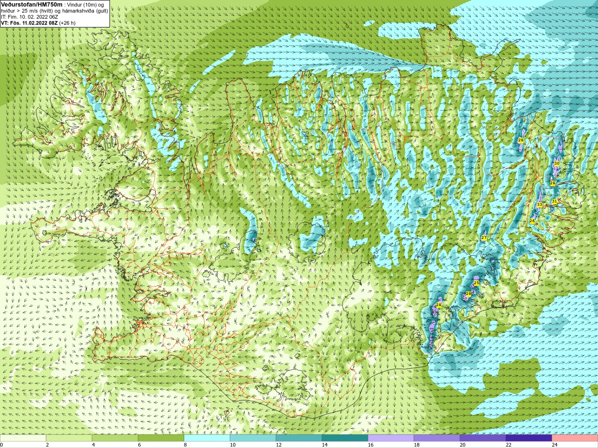The width and height of the screenshot is (598, 448).
Task: Click the 8–10 m/s light cyan swatch
Action: click(x=207, y=438)
